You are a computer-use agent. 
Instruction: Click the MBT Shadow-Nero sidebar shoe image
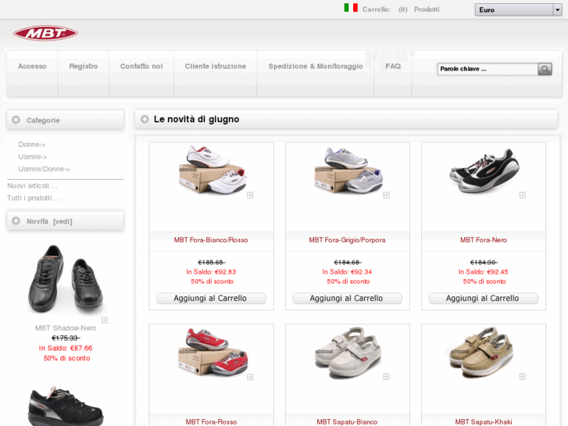(x=65, y=278)
